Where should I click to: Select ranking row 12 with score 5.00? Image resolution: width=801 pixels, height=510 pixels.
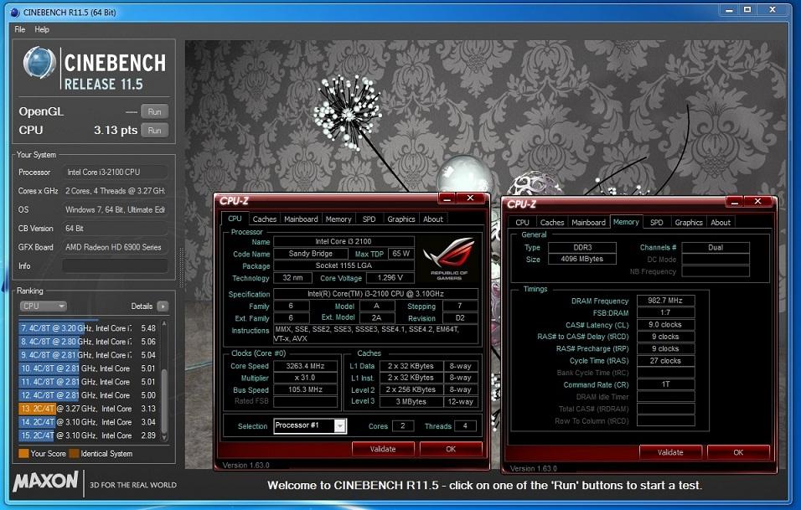(88, 395)
